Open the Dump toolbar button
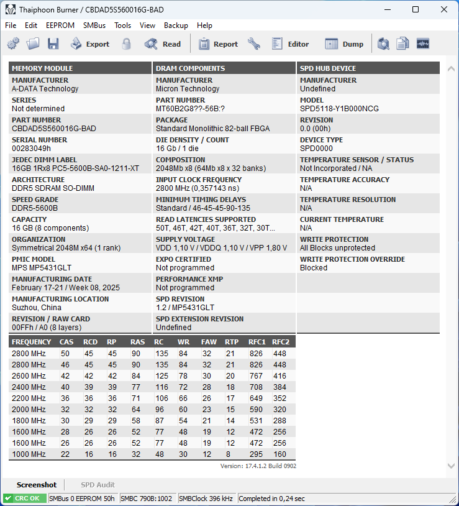 click(344, 44)
